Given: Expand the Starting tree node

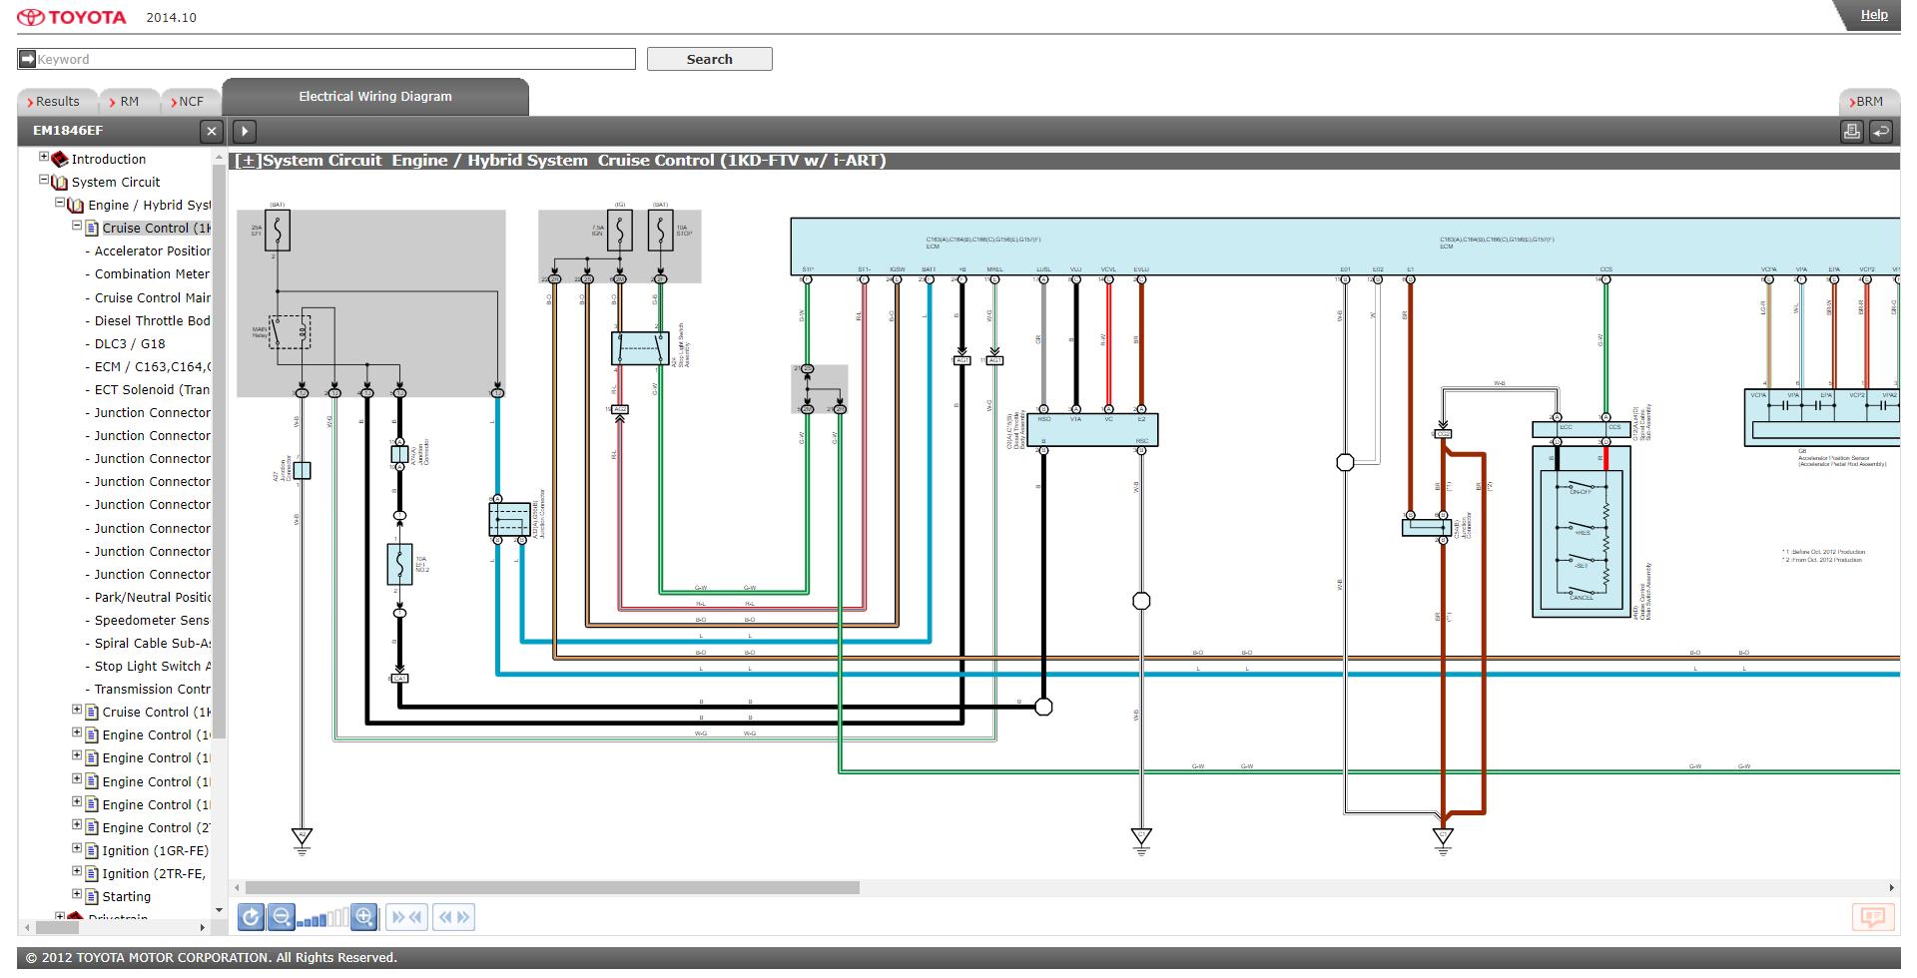Looking at the screenshot, I should [77, 894].
